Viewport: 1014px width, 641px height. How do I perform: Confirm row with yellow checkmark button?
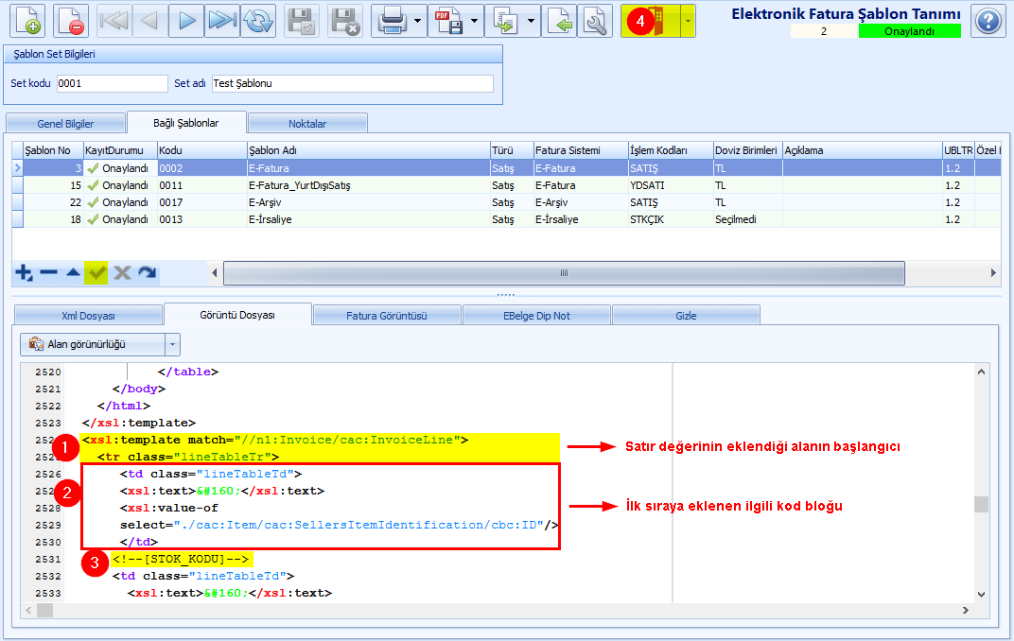coord(97,272)
